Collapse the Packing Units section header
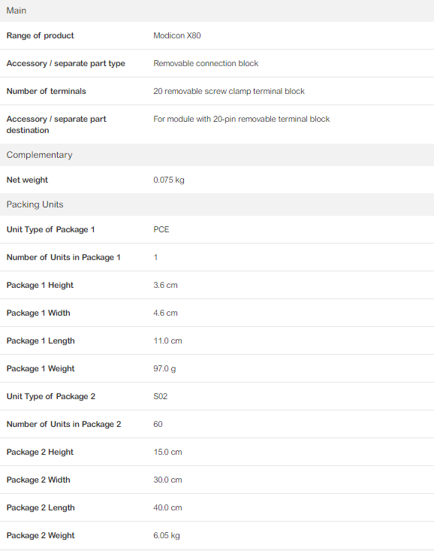 coord(217,204)
